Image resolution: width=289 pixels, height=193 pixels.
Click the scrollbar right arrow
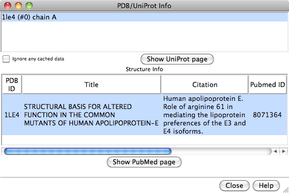[x=283, y=152]
